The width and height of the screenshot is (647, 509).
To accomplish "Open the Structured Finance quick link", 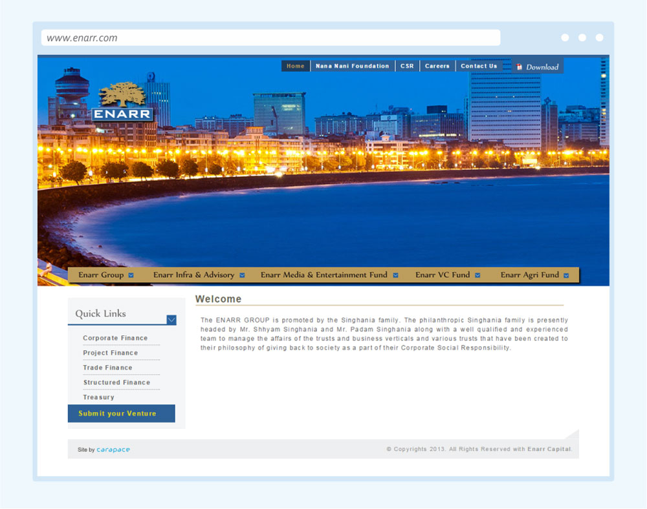I will [x=116, y=382].
